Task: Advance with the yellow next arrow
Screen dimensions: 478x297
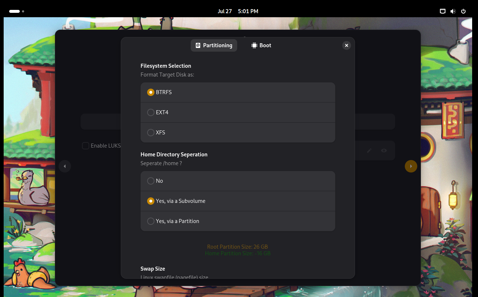Action: tap(411, 166)
